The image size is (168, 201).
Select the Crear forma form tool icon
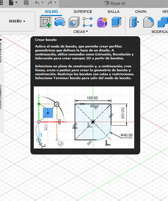coord(60,22)
